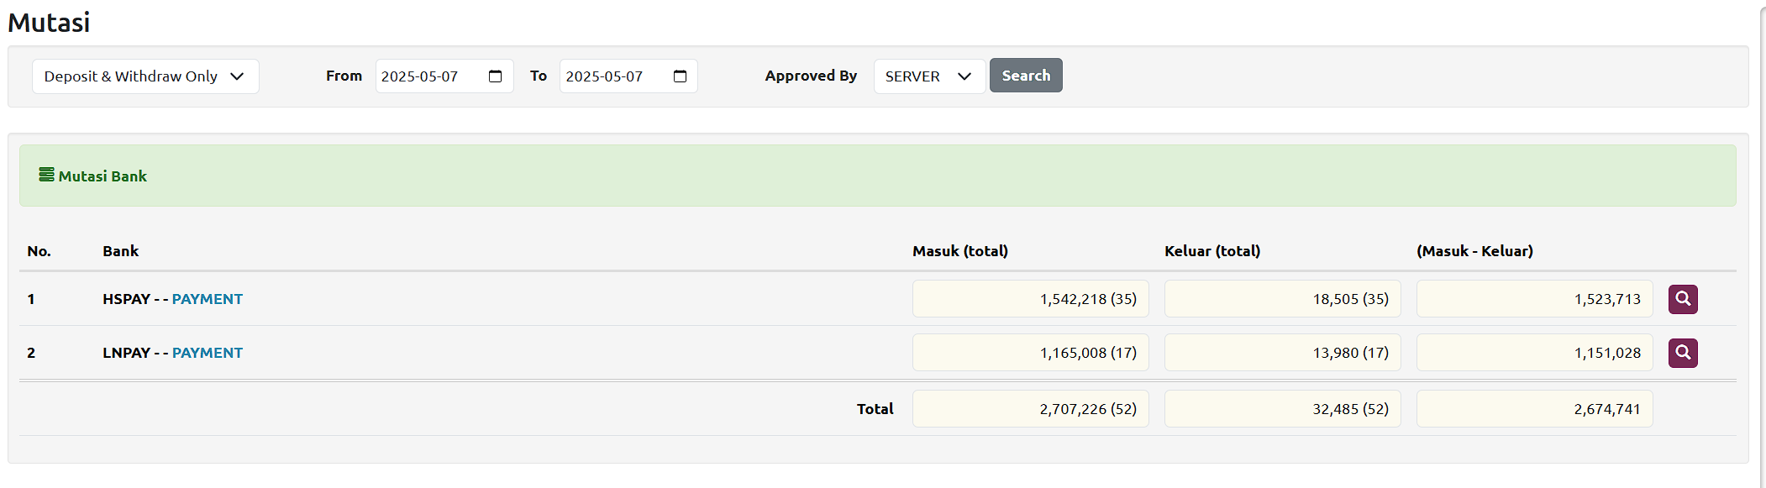
Task: Click the LNPAY Masuk minus Keluar field
Action: pyautogui.click(x=1534, y=353)
